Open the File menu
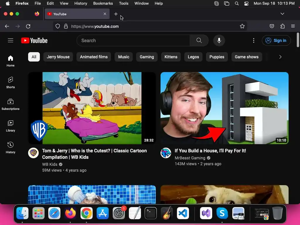300x225 pixels. 38,3
